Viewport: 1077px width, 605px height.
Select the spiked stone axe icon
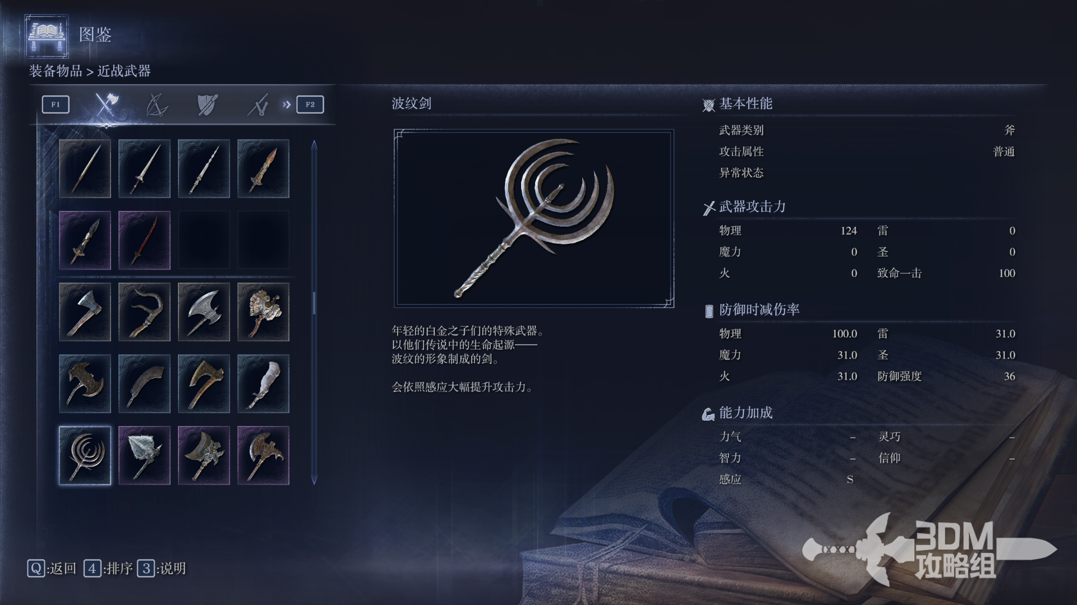(144, 455)
